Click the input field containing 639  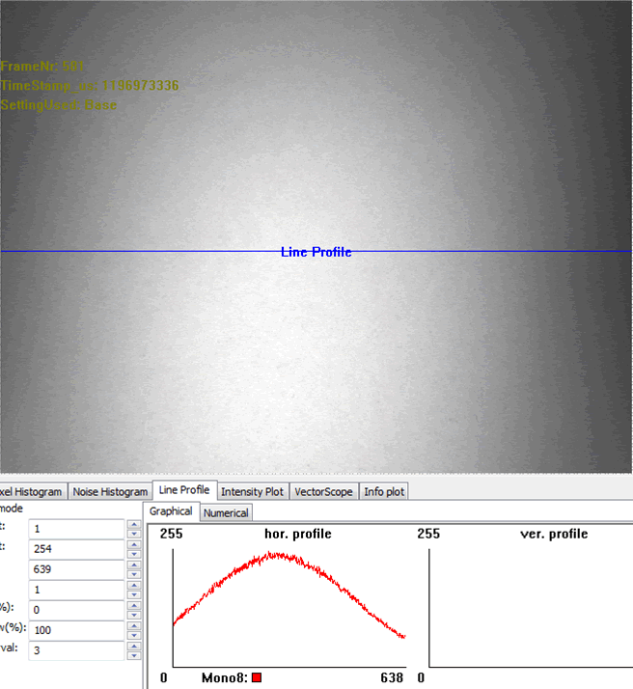[x=77, y=569]
